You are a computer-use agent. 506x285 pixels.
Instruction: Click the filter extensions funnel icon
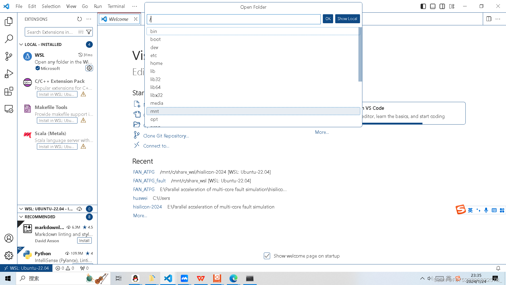(x=89, y=32)
